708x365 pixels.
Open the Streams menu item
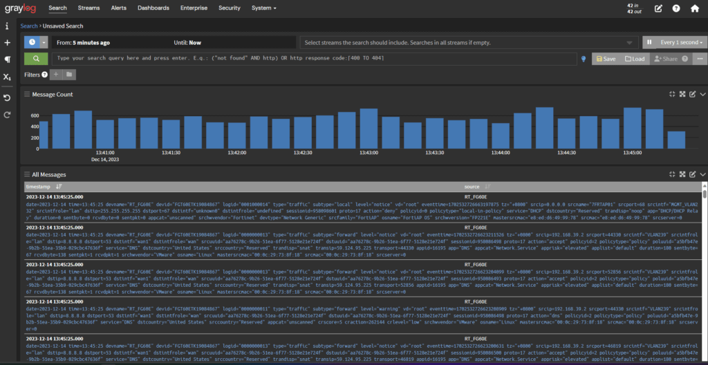[x=89, y=8]
